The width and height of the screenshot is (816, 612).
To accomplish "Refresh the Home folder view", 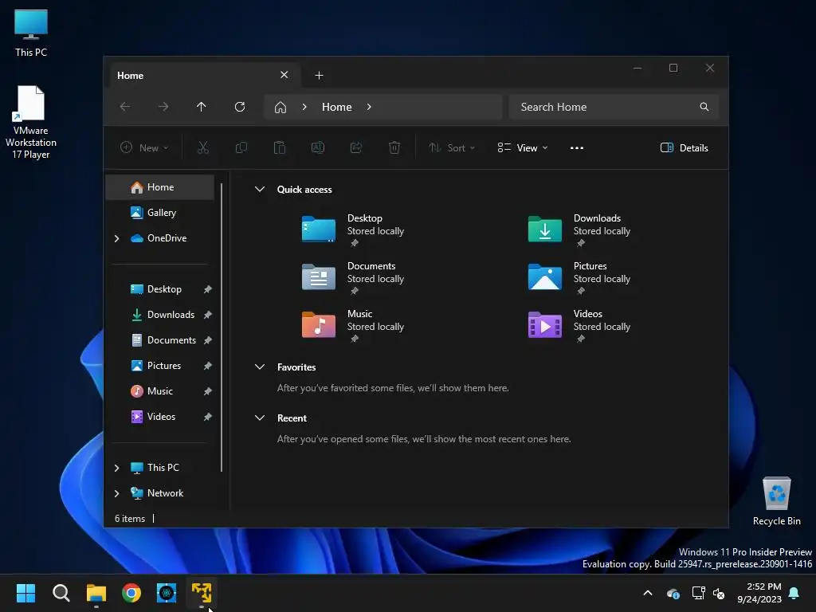I will click(x=239, y=107).
